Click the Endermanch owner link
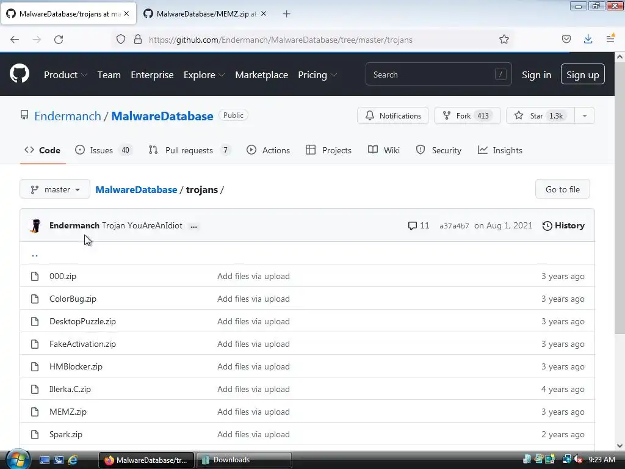 (68, 116)
